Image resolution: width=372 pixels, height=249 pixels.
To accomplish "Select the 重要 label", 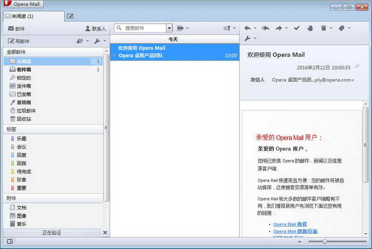I will click(x=53, y=188).
